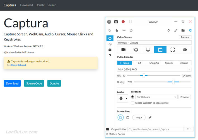Open the Illegal Rebrand link

[19, 65]
